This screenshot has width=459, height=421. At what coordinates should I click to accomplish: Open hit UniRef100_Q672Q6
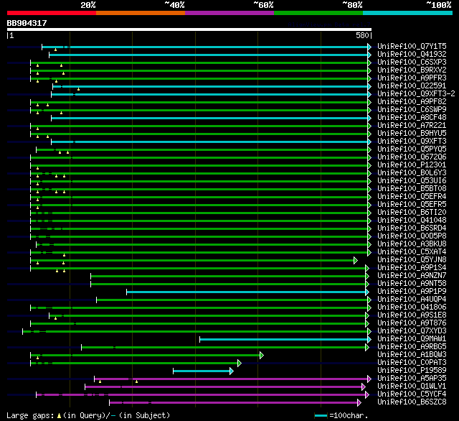coord(412,157)
